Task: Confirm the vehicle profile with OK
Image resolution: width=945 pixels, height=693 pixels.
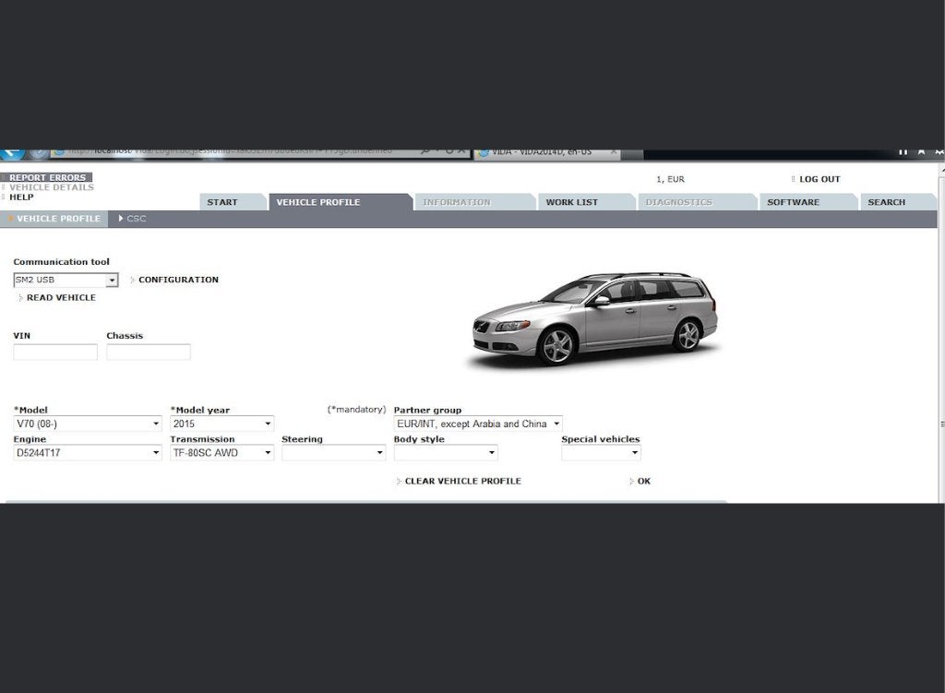Action: tap(643, 481)
